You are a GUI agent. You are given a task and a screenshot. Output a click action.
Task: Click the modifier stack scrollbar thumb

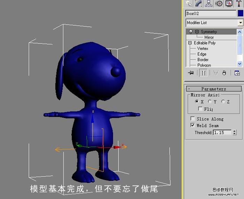[240, 45]
